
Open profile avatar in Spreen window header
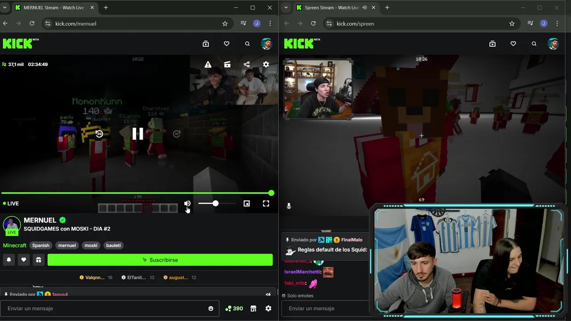[553, 44]
